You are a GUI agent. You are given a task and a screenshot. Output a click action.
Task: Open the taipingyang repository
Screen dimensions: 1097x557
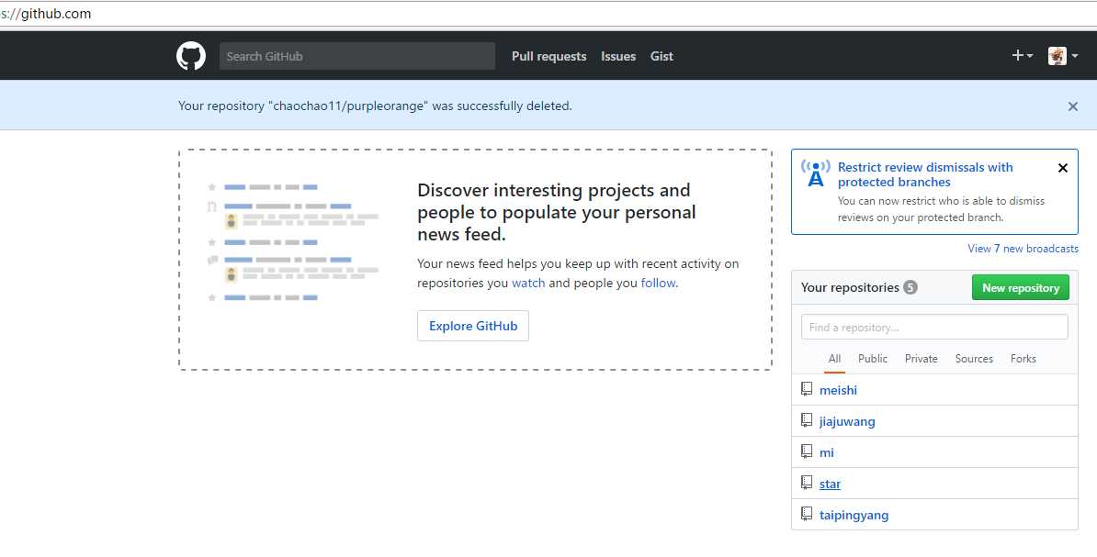tap(854, 515)
